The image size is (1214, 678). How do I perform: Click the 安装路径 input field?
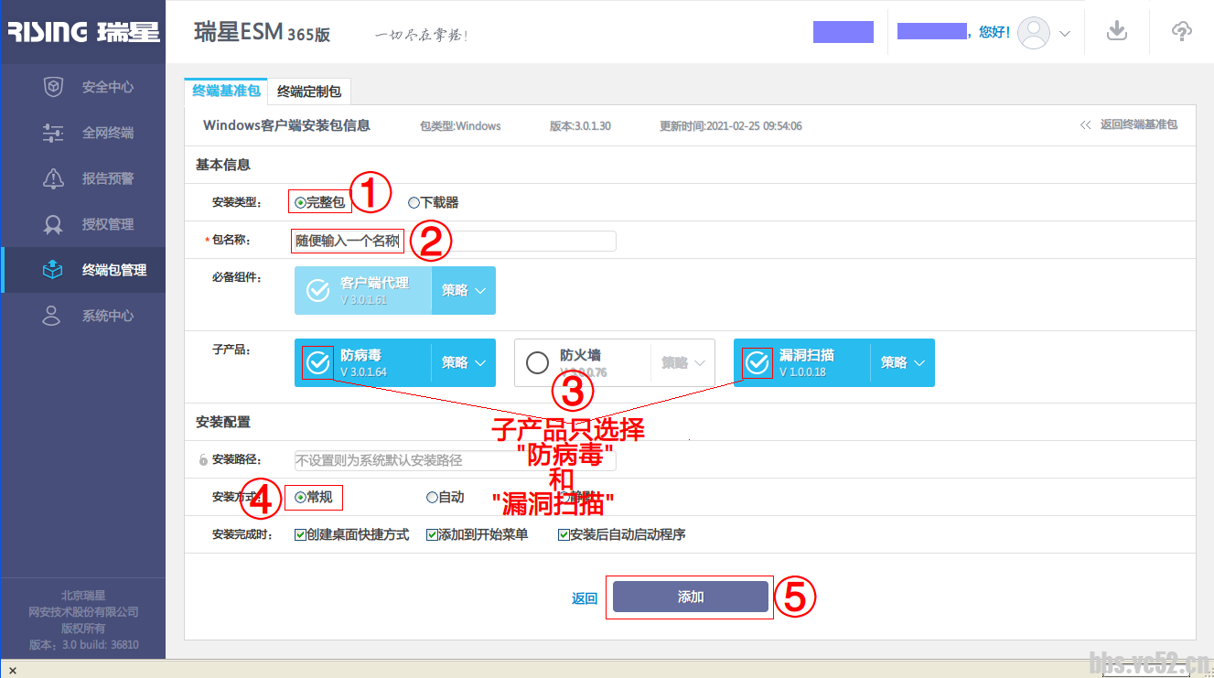[456, 460]
